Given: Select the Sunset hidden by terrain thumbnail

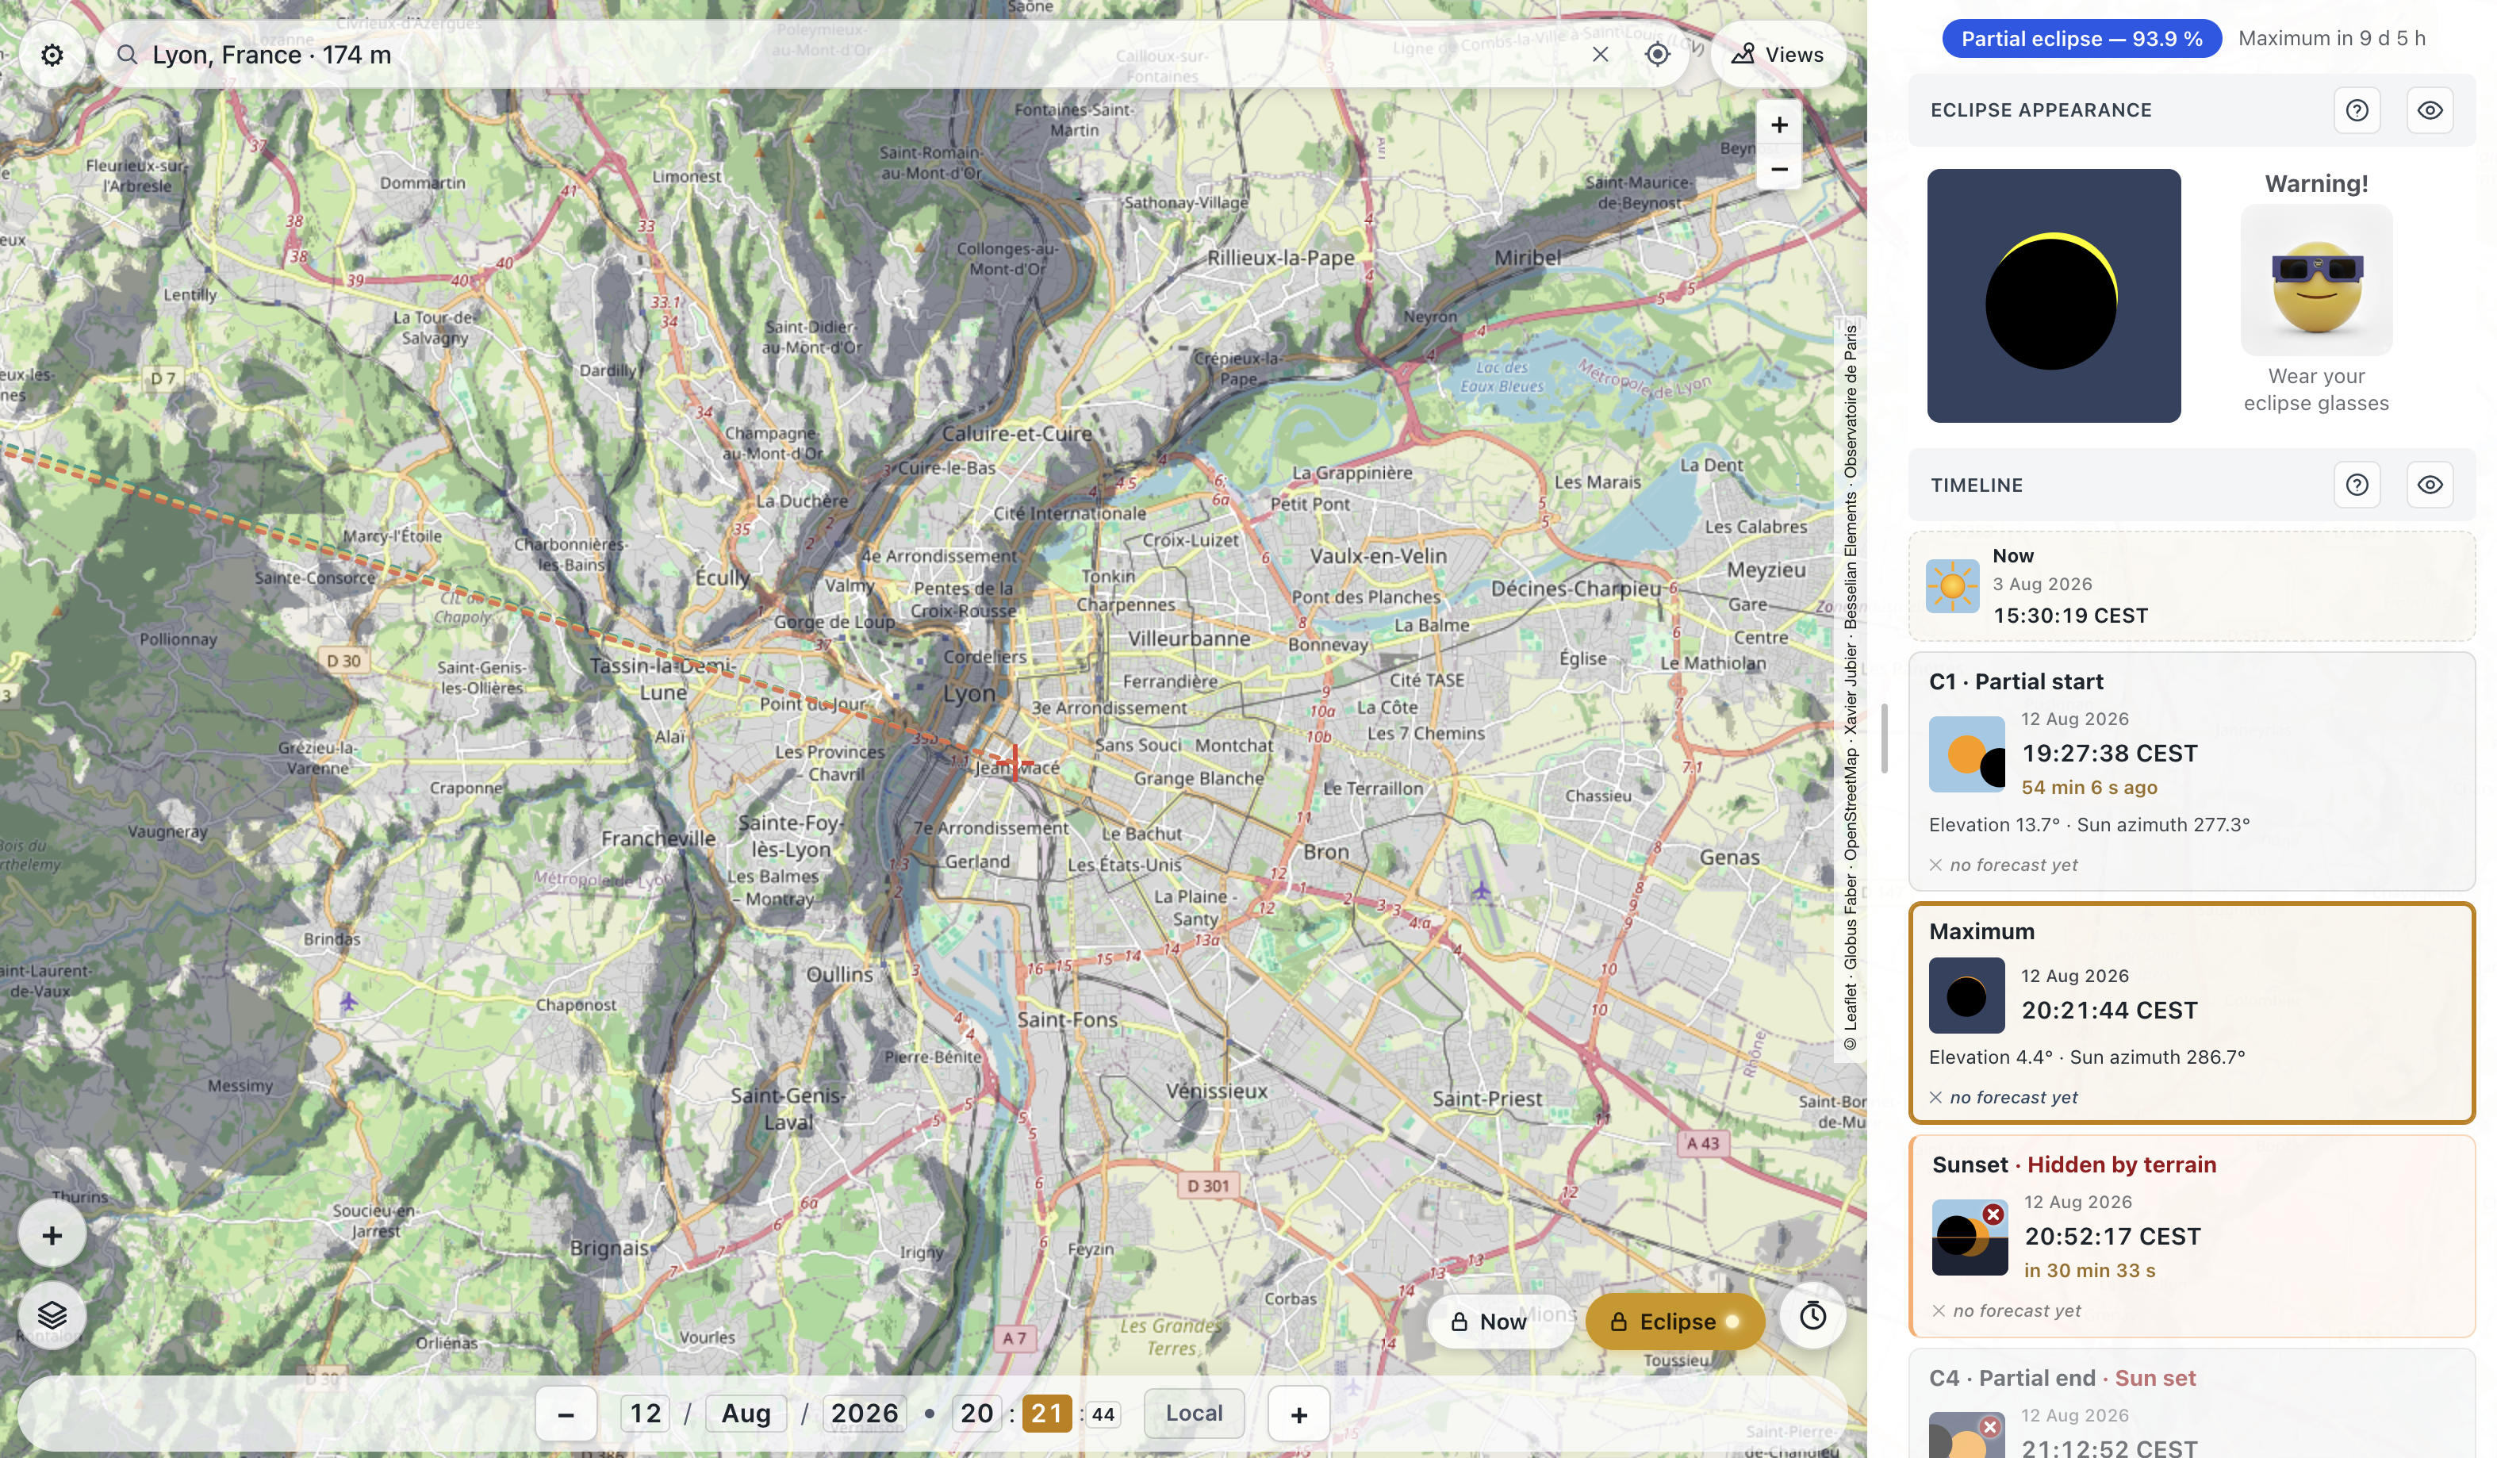Looking at the screenshot, I should [1970, 1237].
